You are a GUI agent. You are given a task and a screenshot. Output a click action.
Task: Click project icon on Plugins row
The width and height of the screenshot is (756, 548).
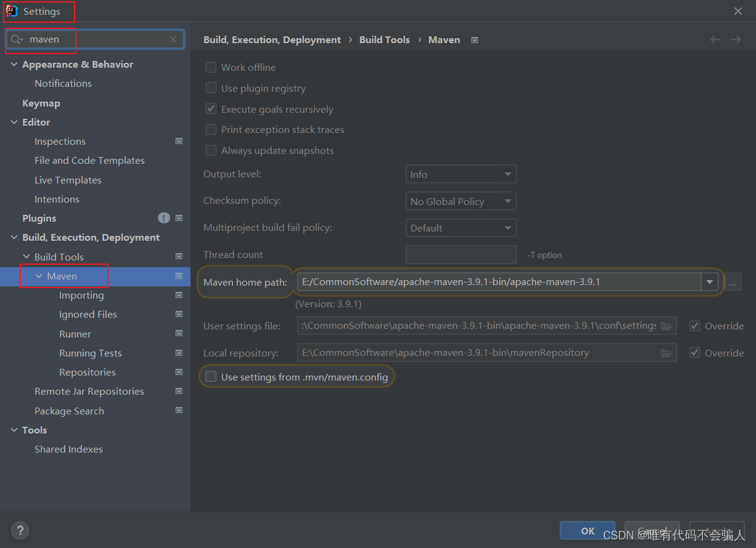(x=179, y=218)
